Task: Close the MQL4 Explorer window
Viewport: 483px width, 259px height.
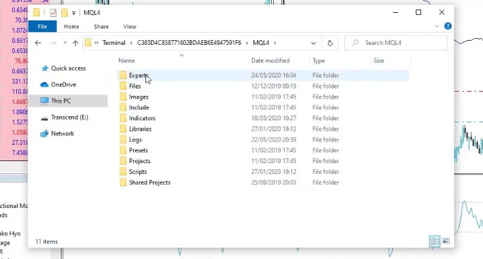Action: pos(442,13)
